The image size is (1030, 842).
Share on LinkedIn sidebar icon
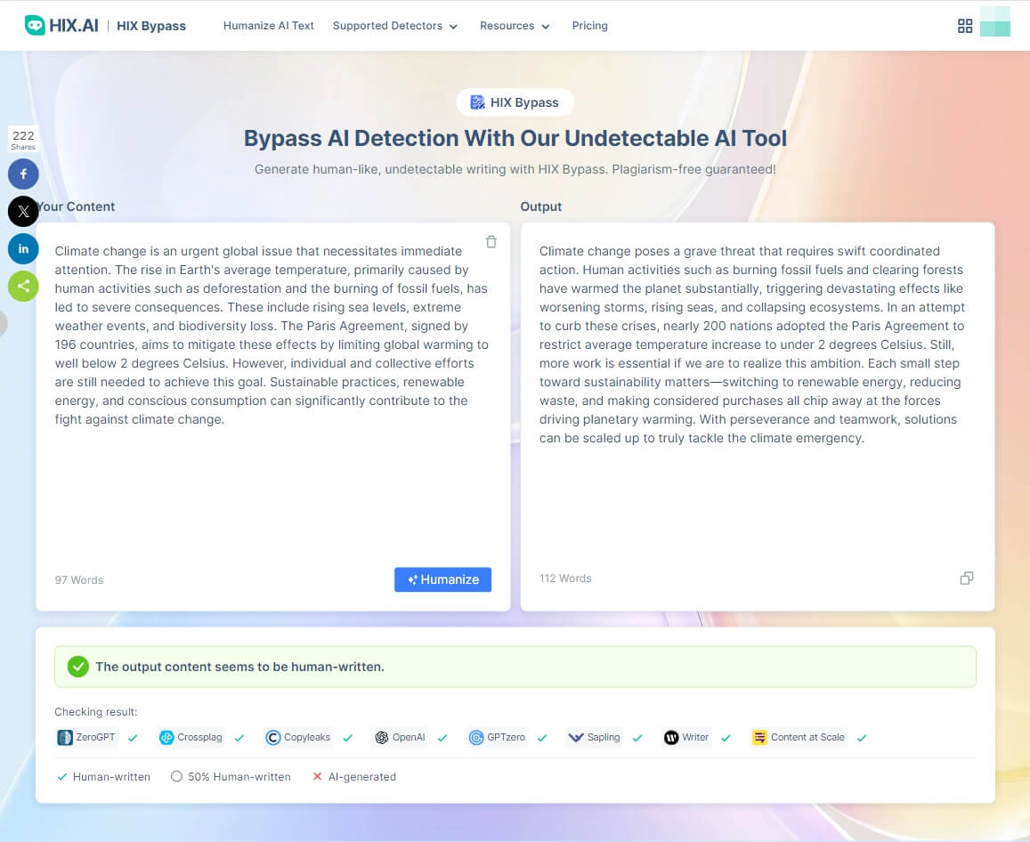point(23,249)
